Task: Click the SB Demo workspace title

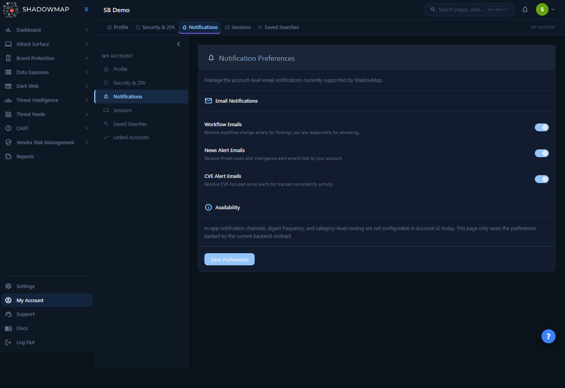Action: [x=117, y=10]
